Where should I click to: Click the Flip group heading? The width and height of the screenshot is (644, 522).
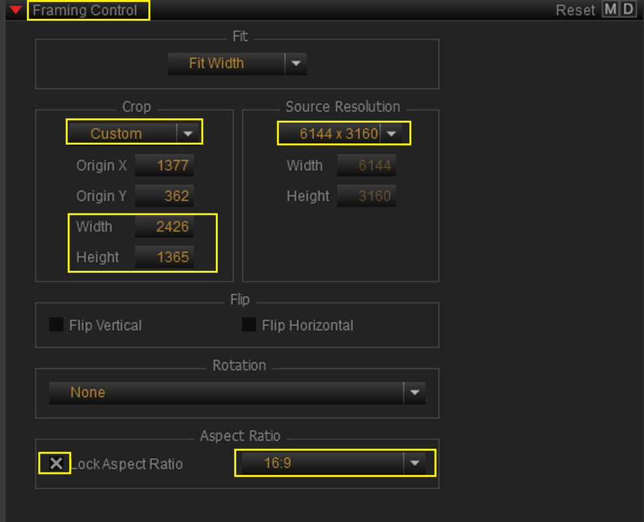click(240, 299)
